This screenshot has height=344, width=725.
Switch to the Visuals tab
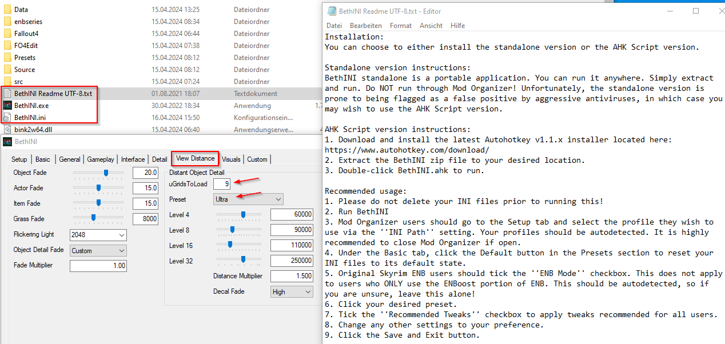point(232,159)
